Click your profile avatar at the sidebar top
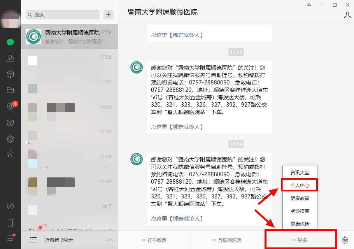Viewport: 354px width, 249px height. pyautogui.click(x=11, y=20)
